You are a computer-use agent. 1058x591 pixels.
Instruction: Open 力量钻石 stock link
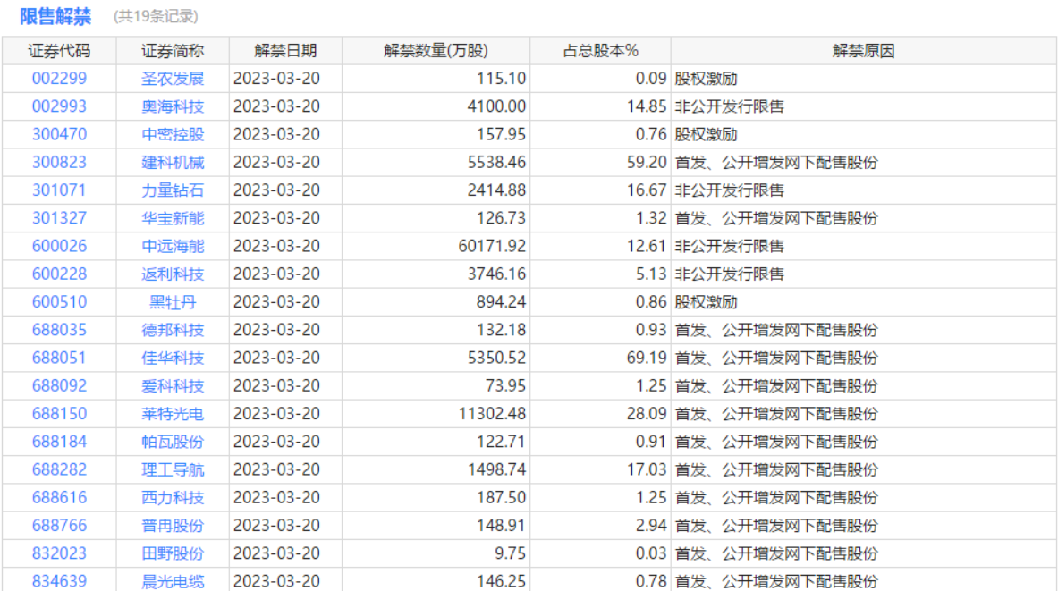point(173,190)
